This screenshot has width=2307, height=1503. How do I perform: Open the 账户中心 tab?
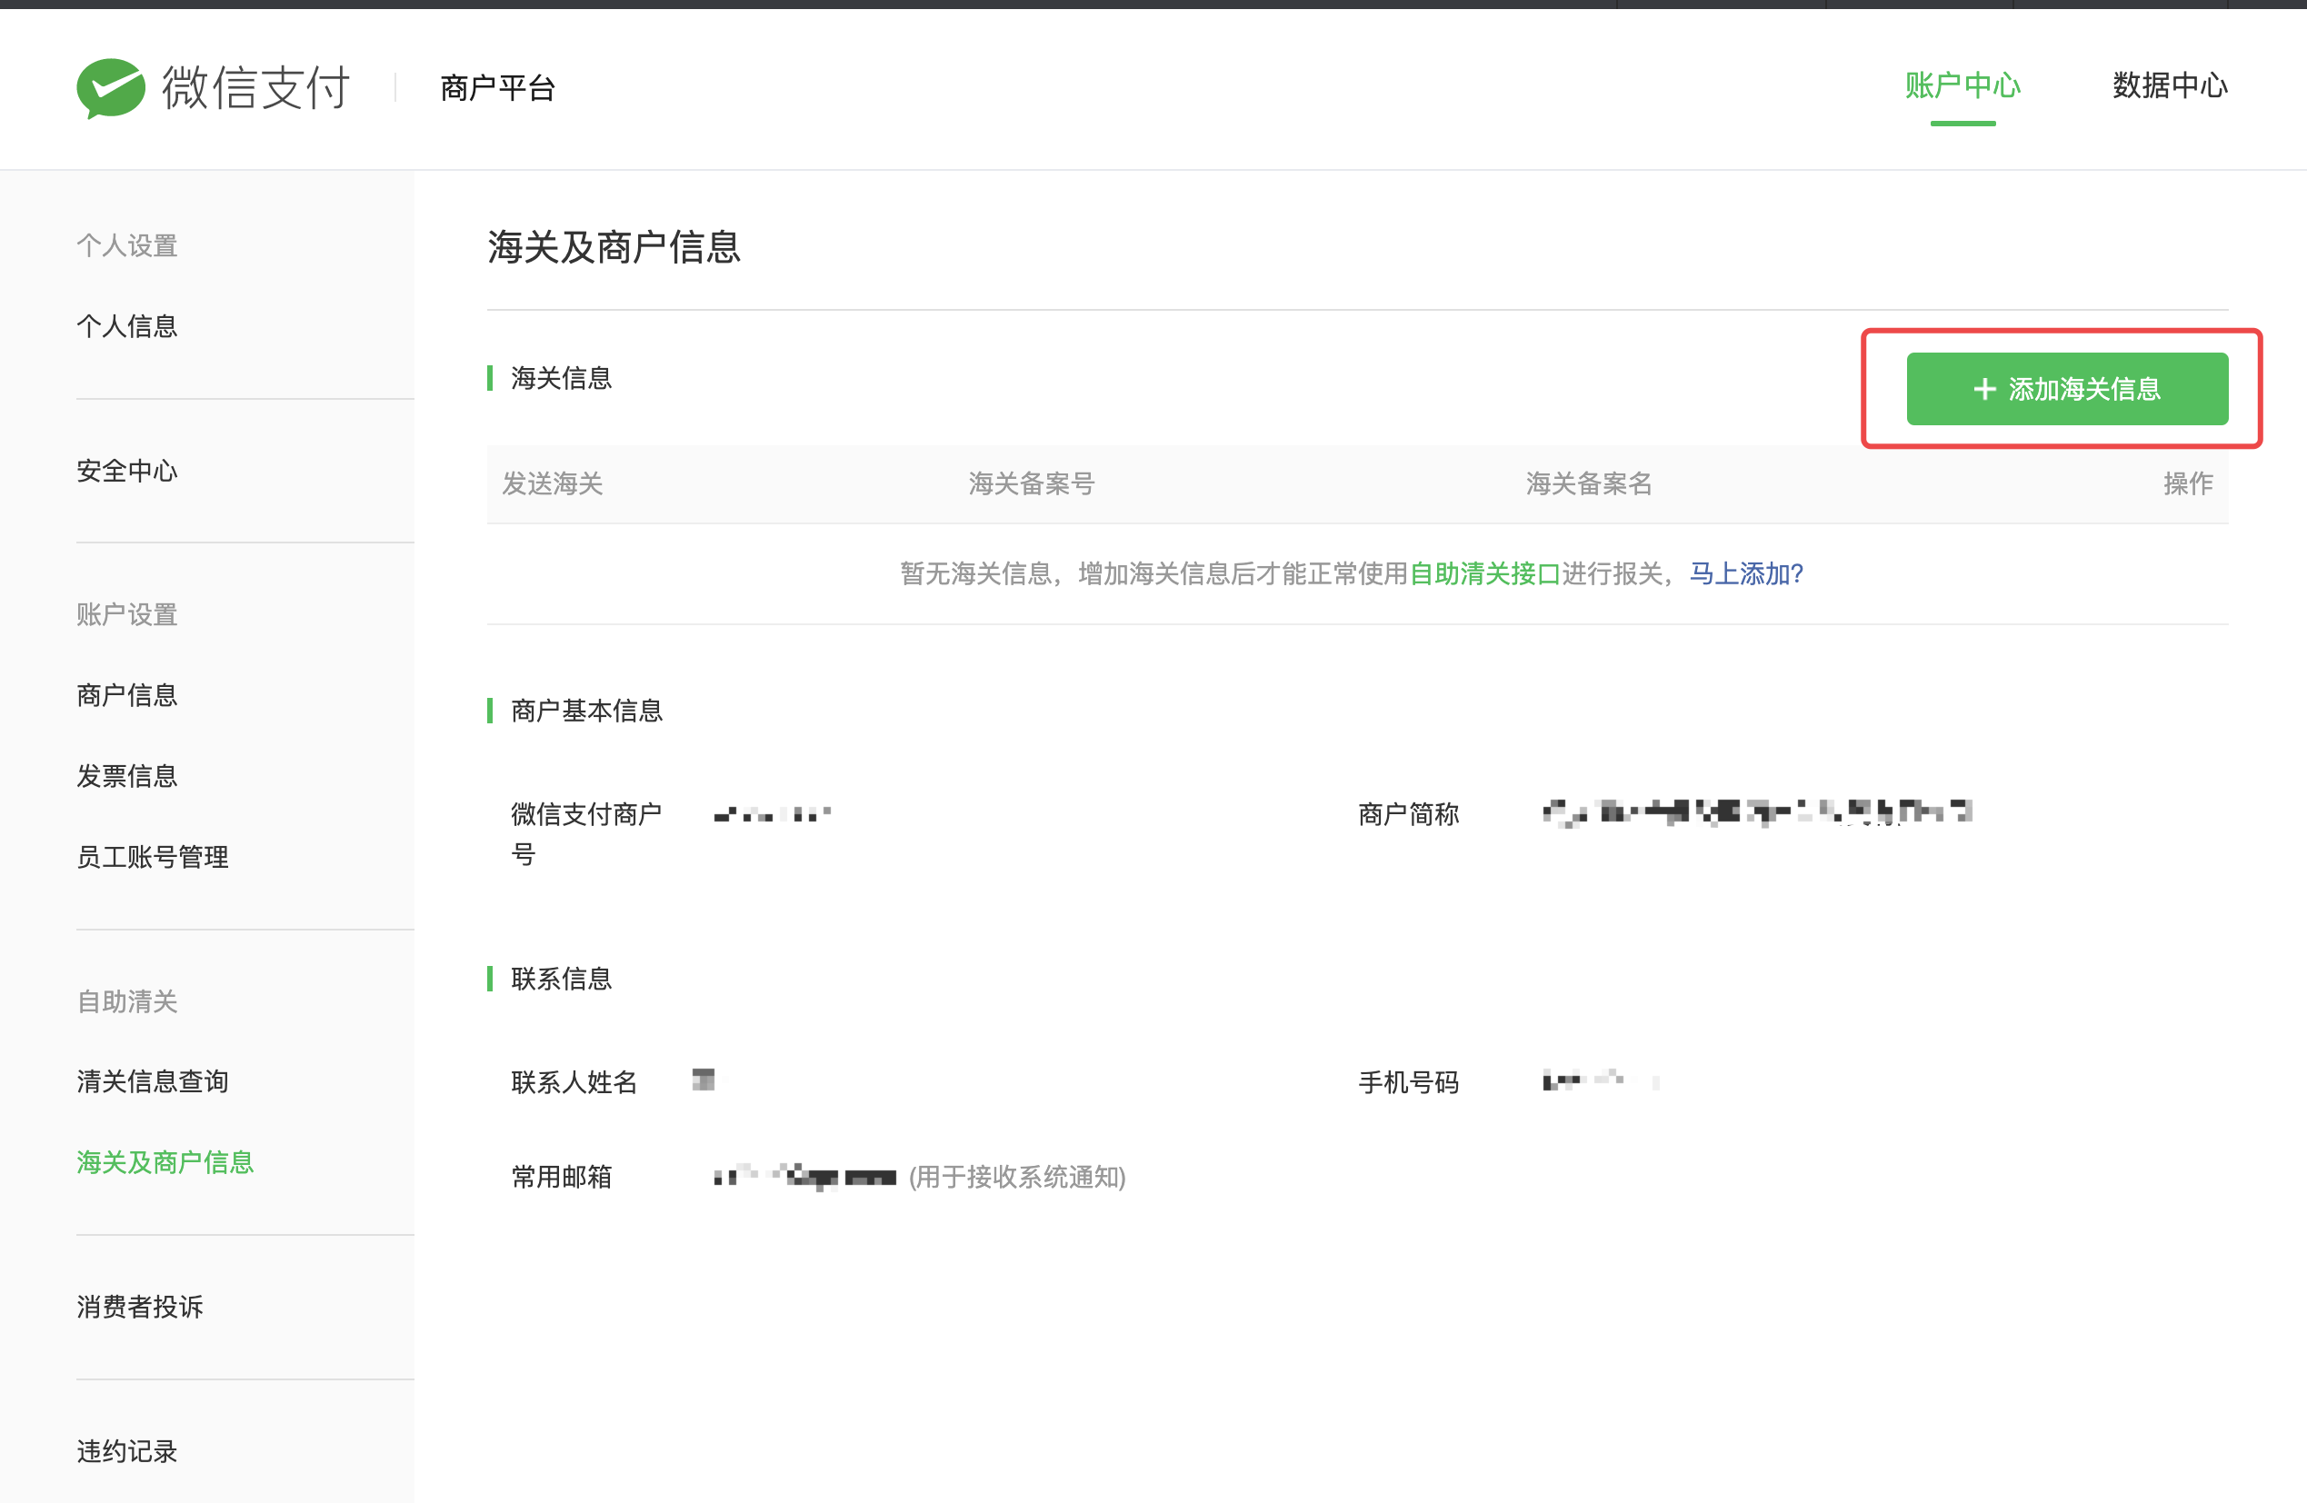pos(1962,85)
